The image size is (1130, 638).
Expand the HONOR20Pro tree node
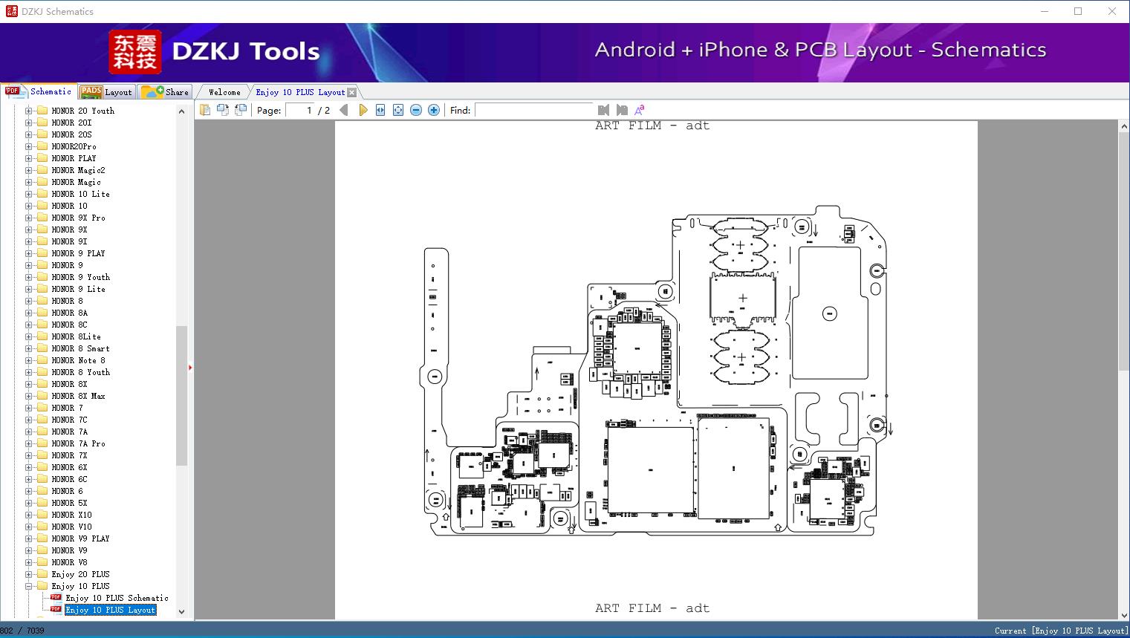tap(29, 146)
